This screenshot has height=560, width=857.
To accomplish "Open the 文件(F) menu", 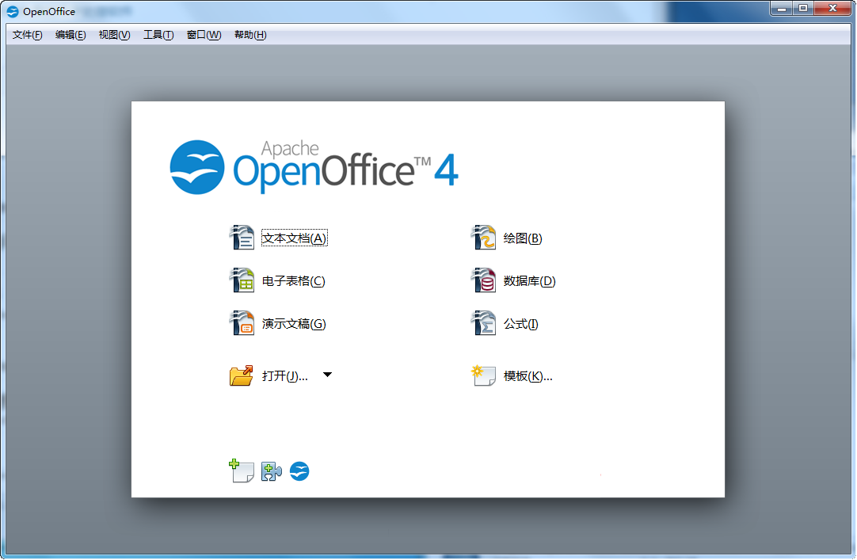I will click(x=28, y=35).
